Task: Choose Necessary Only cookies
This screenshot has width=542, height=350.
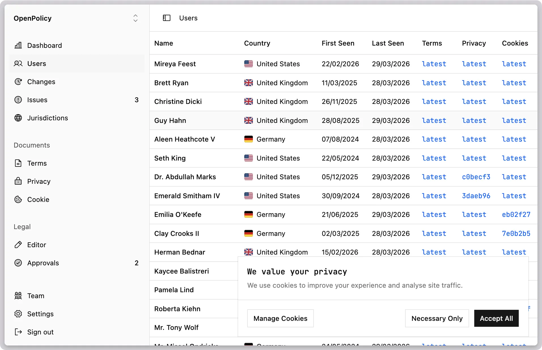Action: click(x=437, y=318)
